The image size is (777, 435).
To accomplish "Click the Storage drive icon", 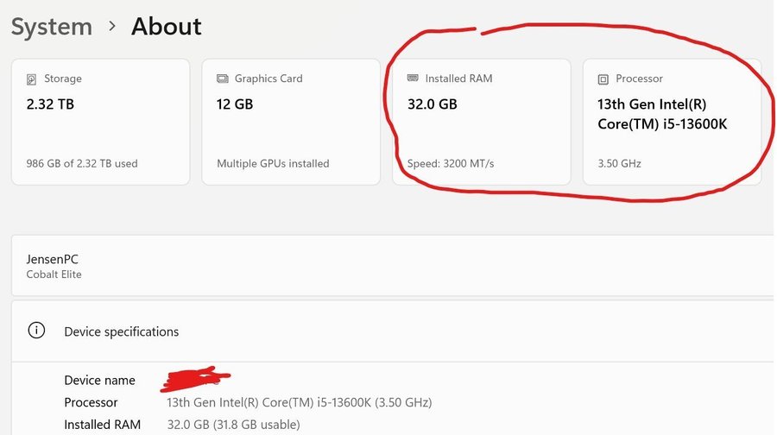I will point(31,79).
